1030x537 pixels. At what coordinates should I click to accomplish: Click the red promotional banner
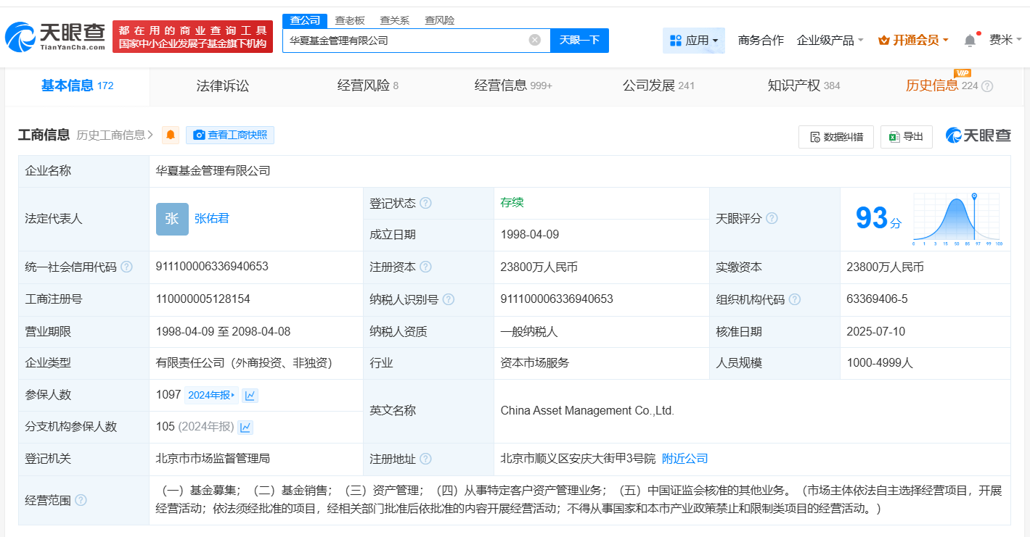[x=193, y=36]
